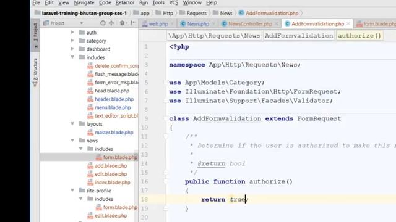
Task: Select text_editor_script file in tree
Action: coord(113,115)
